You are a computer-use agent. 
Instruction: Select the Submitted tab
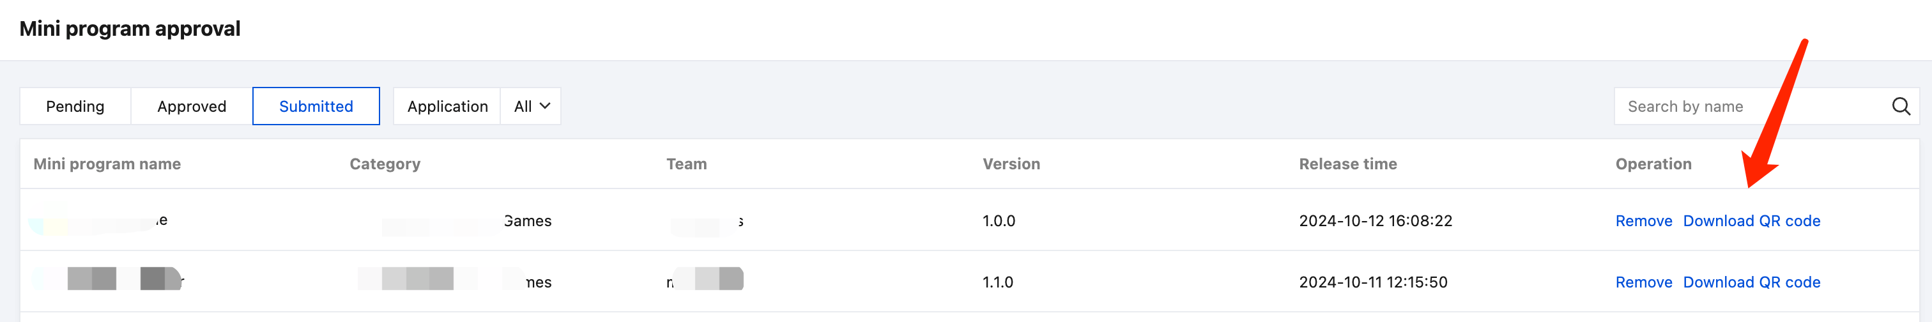coord(316,107)
